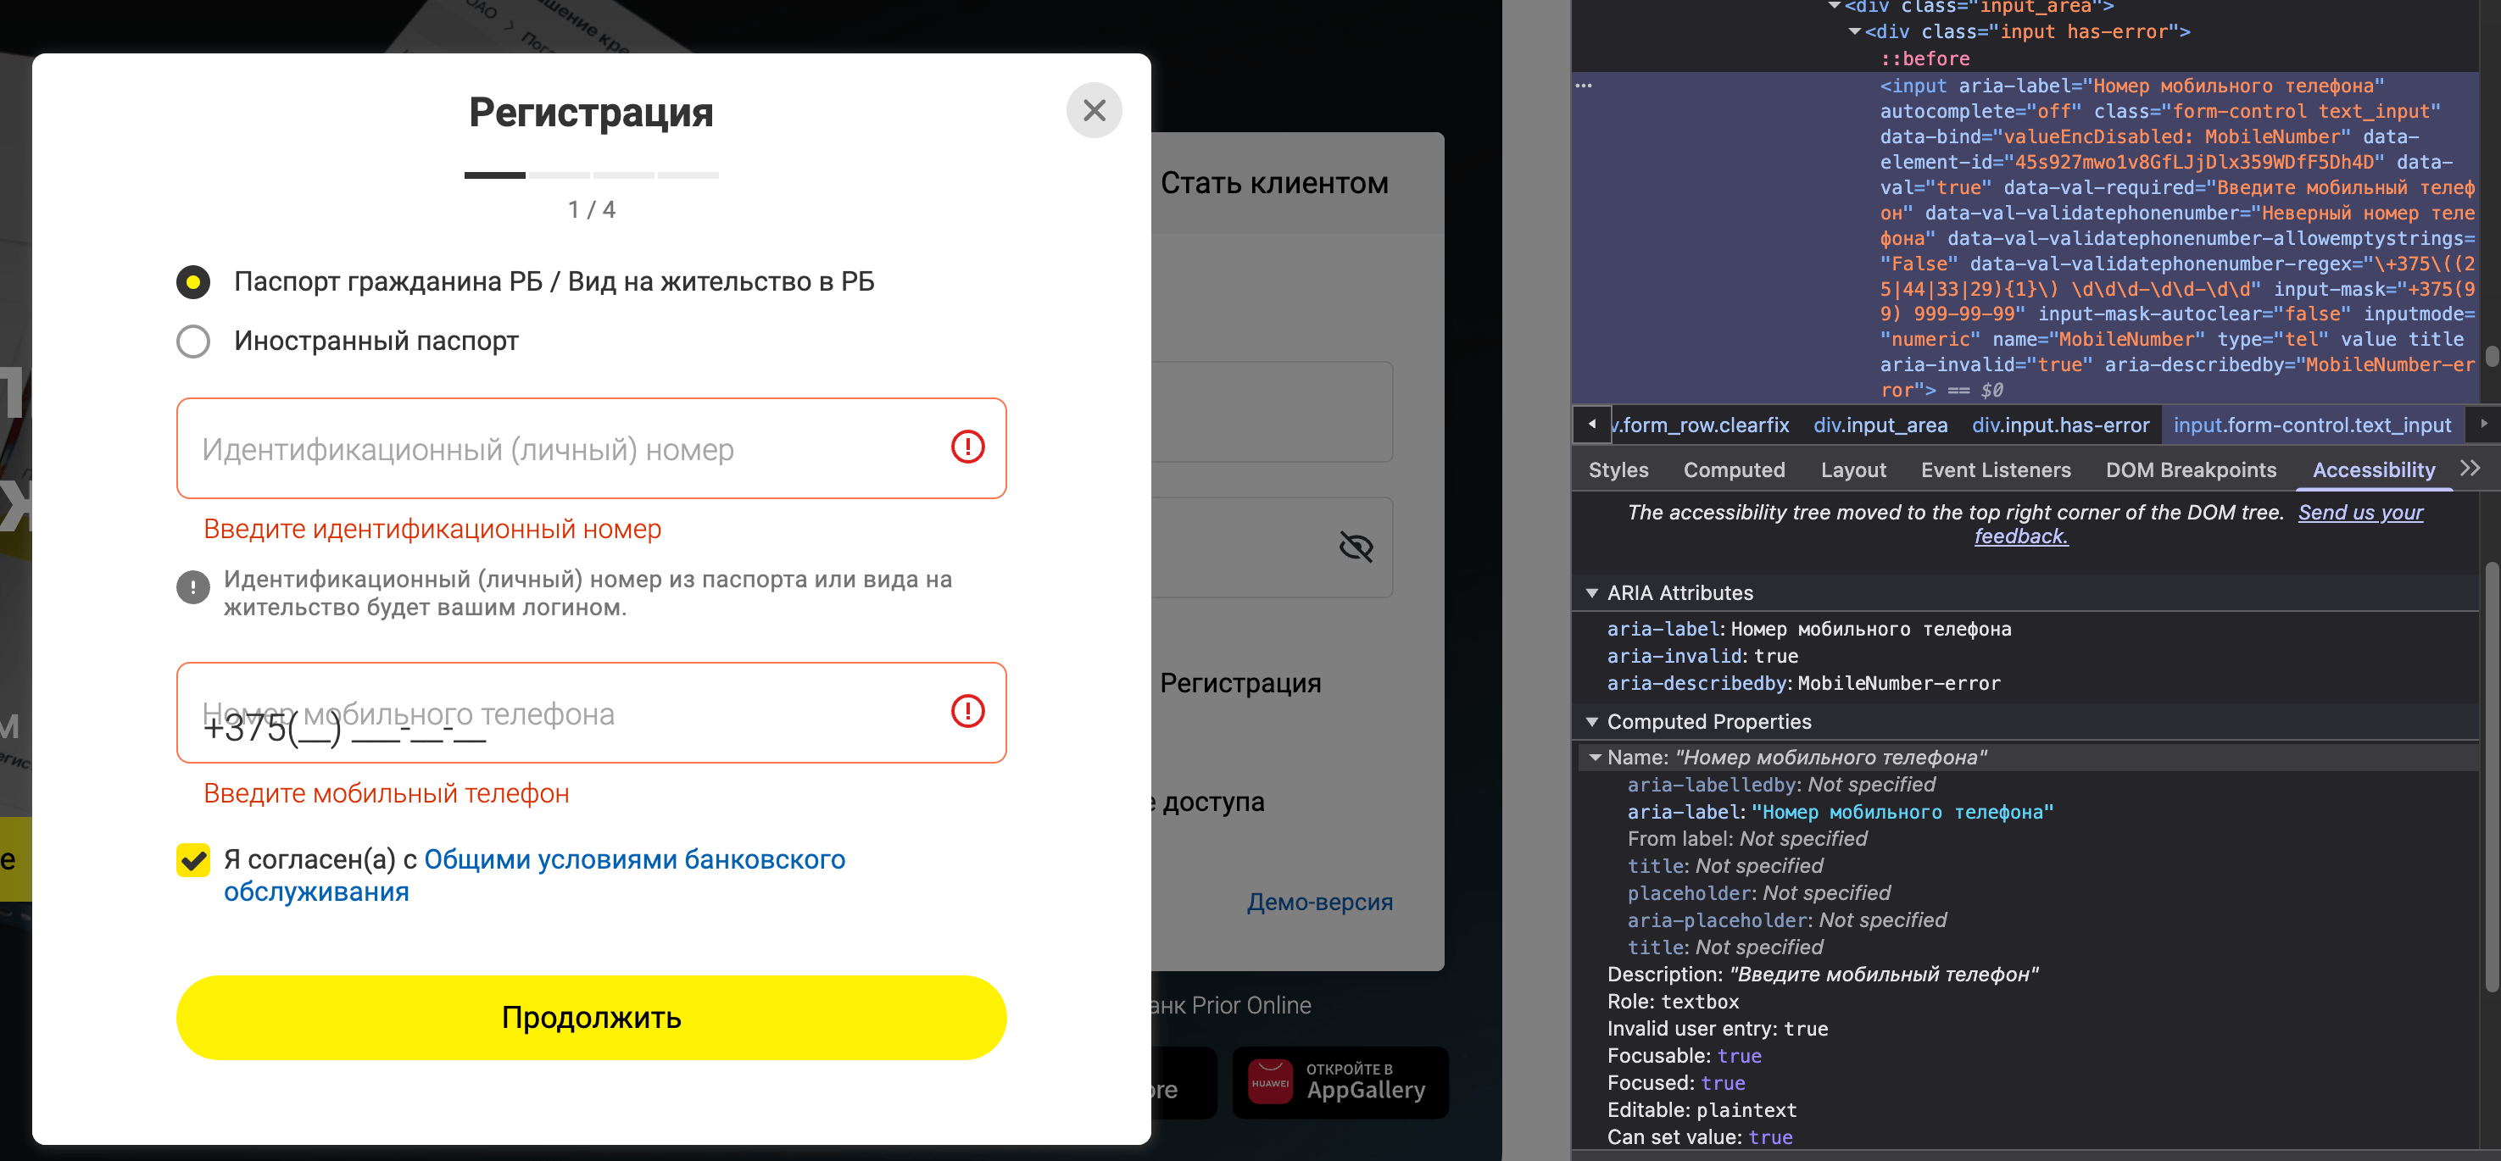Select Паспорт гражданина РБ radio option

(193, 282)
